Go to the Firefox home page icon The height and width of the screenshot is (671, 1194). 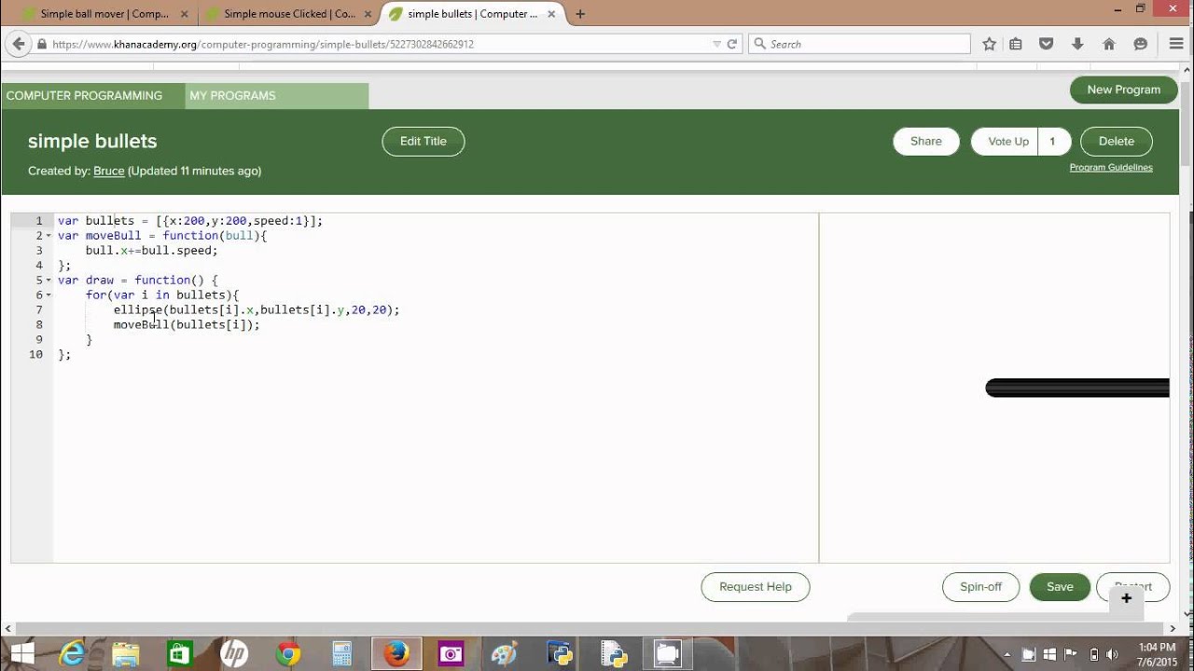1109,44
